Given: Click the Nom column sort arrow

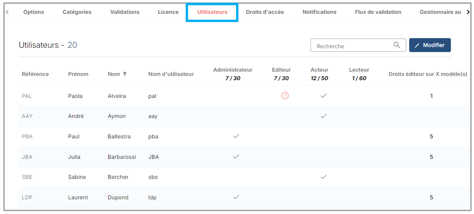Looking at the screenshot, I should tap(125, 74).
